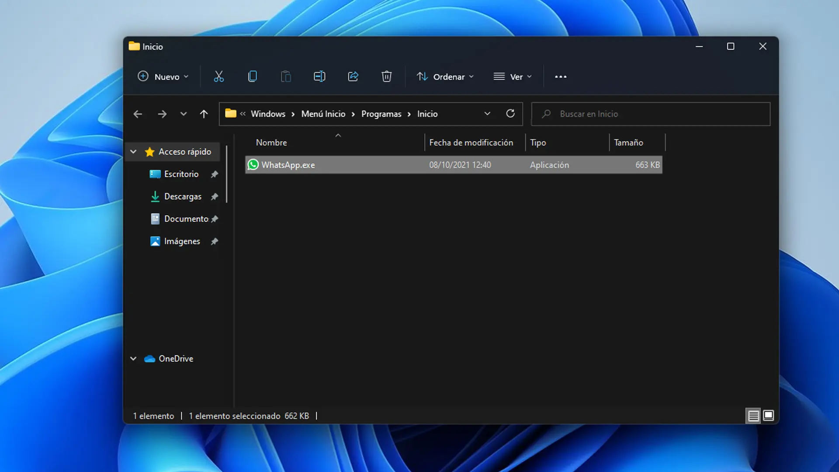The height and width of the screenshot is (472, 839).
Task: Go up one folder level
Action: [204, 114]
